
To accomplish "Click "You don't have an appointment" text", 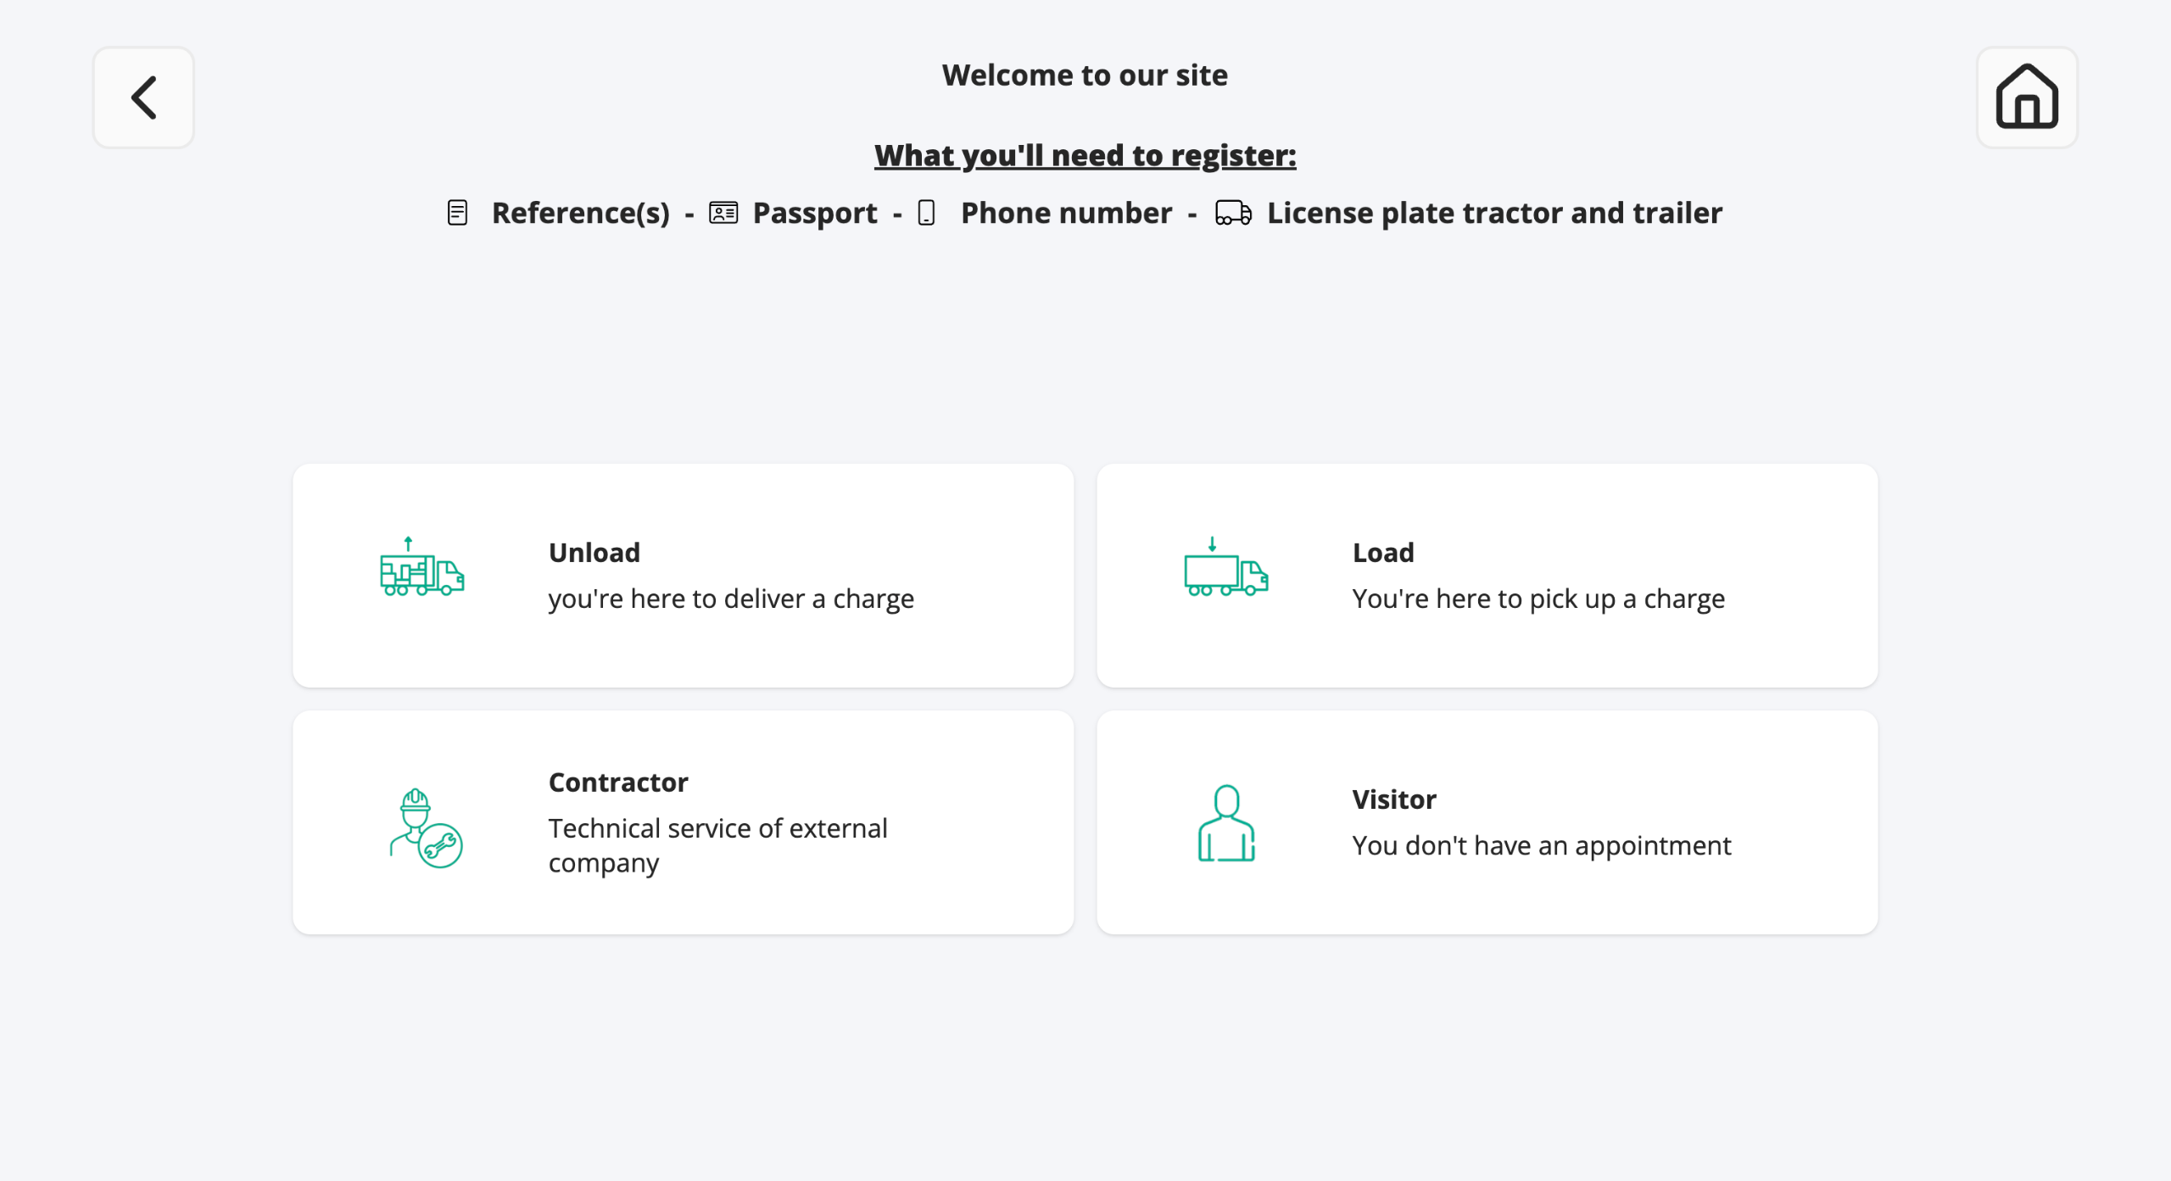I will [x=1541, y=846].
